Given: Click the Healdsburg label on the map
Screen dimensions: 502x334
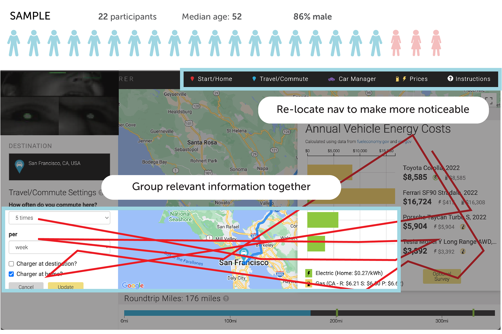Looking at the screenshot, I should tap(180, 112).
